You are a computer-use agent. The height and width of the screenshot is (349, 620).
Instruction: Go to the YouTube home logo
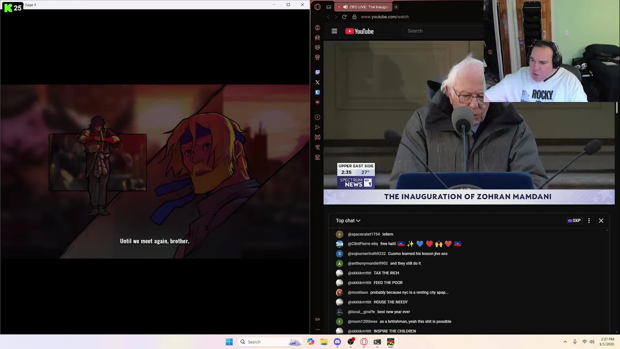pyautogui.click(x=359, y=31)
